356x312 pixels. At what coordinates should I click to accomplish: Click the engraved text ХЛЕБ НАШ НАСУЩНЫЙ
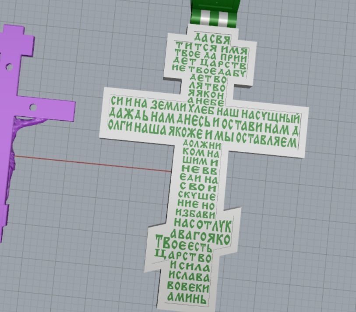244,114
